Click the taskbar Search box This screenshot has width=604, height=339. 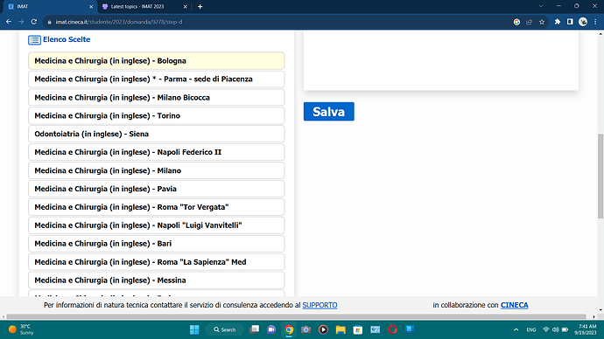225,329
